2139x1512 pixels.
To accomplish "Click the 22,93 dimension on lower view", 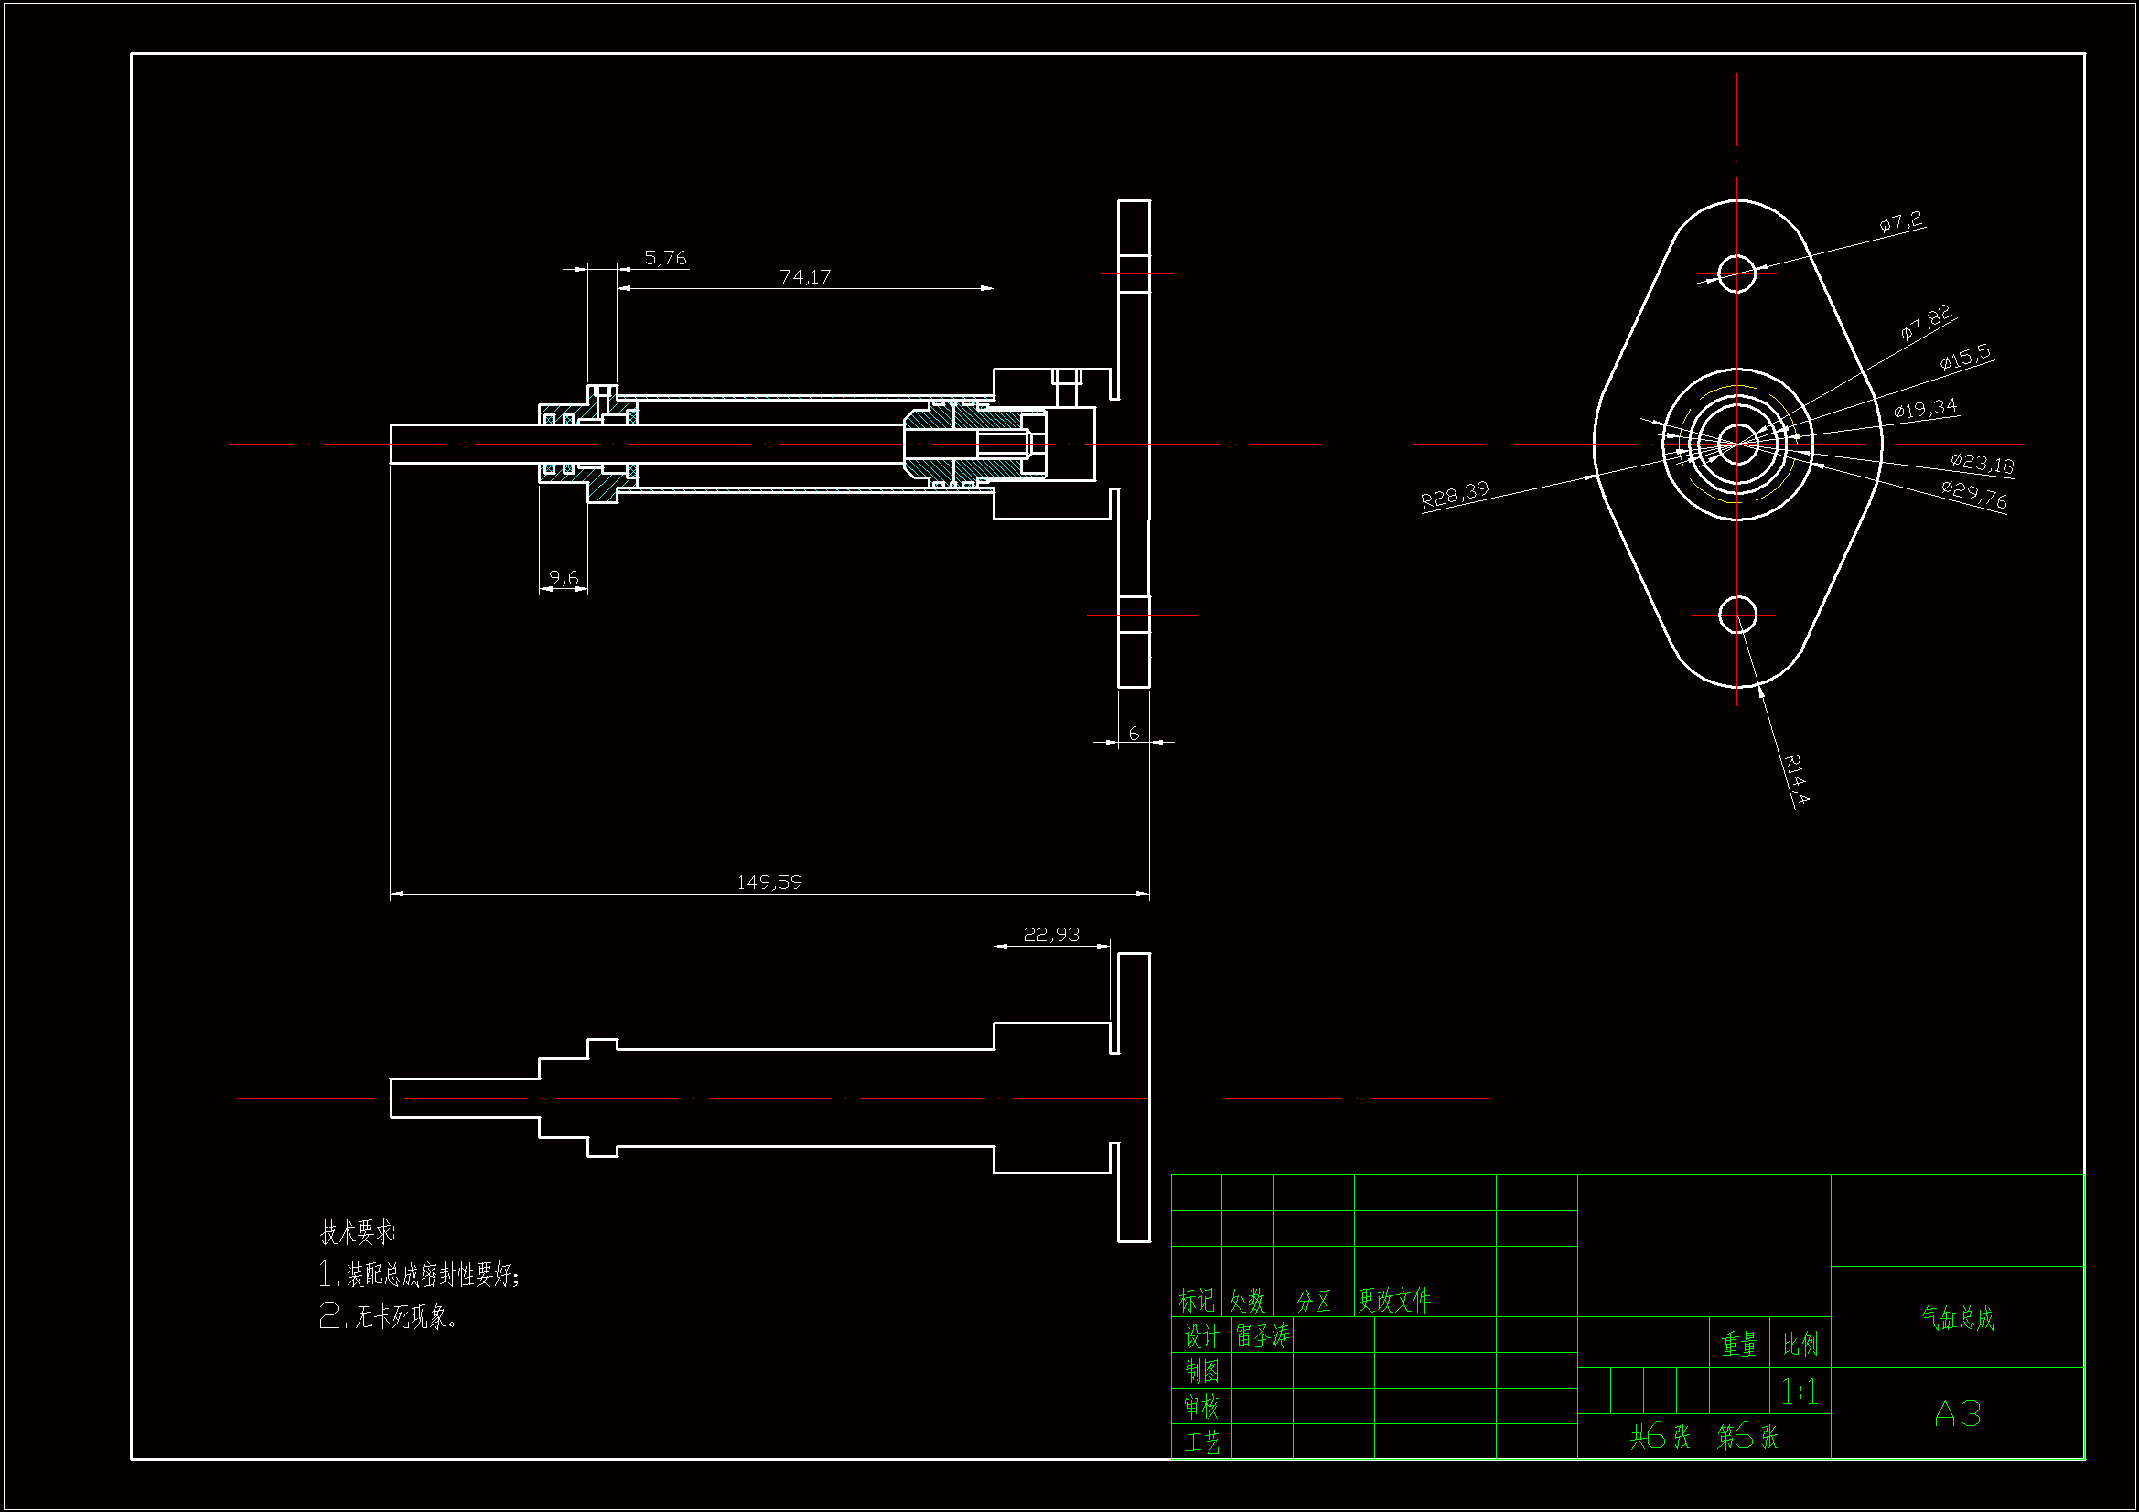I will (x=1051, y=935).
